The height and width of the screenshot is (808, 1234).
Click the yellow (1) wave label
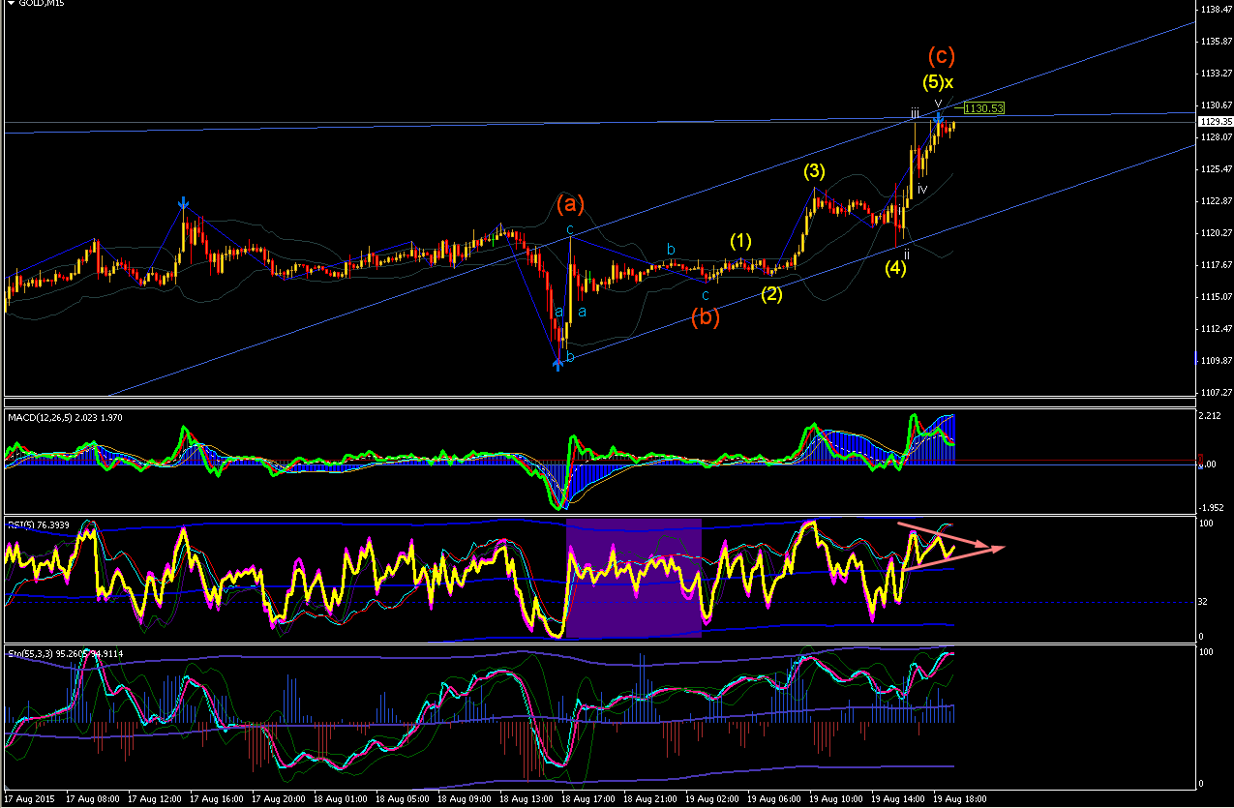(x=740, y=241)
